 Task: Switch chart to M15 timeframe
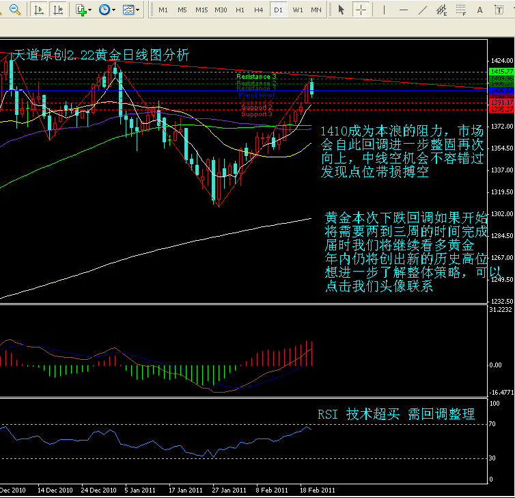201,10
